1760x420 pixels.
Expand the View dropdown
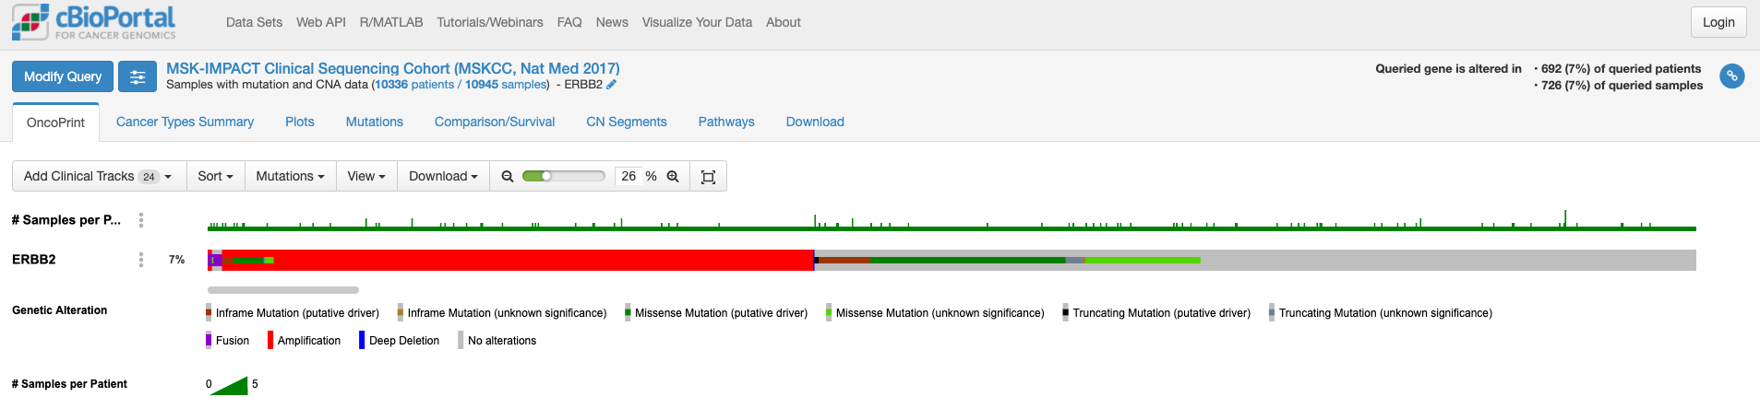[366, 177]
